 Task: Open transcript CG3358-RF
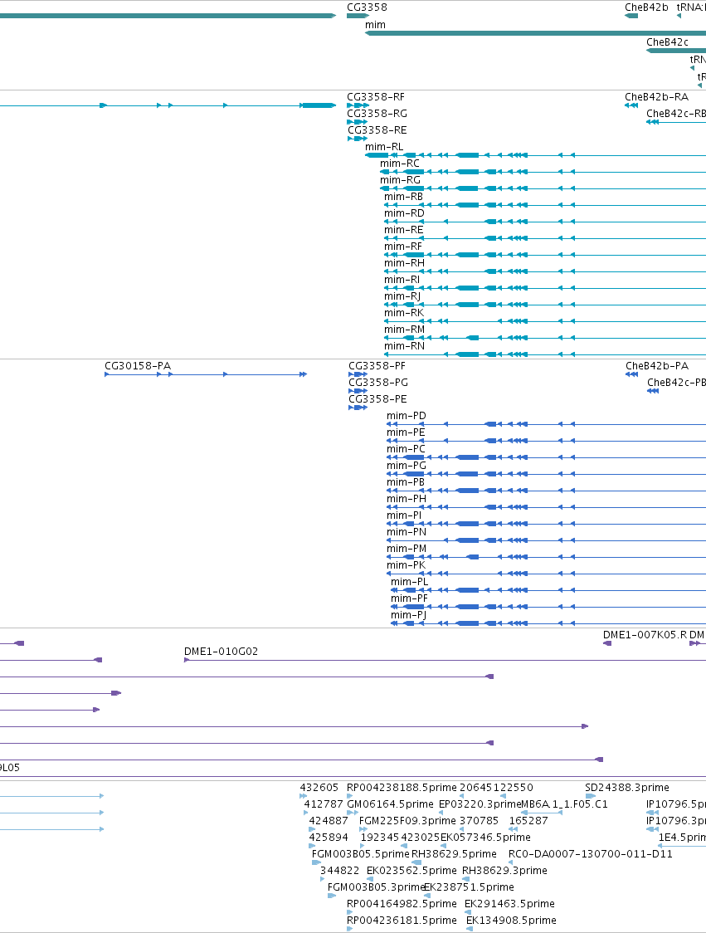pos(375,97)
